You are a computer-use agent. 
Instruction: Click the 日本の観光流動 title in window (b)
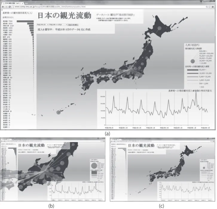coord(31,145)
